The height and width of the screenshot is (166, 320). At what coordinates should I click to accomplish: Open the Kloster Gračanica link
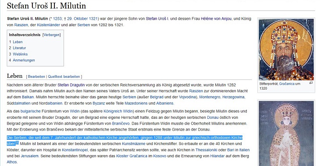pyautogui.click(x=132, y=156)
